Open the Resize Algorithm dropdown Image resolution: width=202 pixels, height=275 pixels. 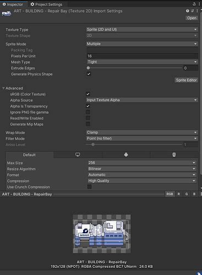(142, 169)
